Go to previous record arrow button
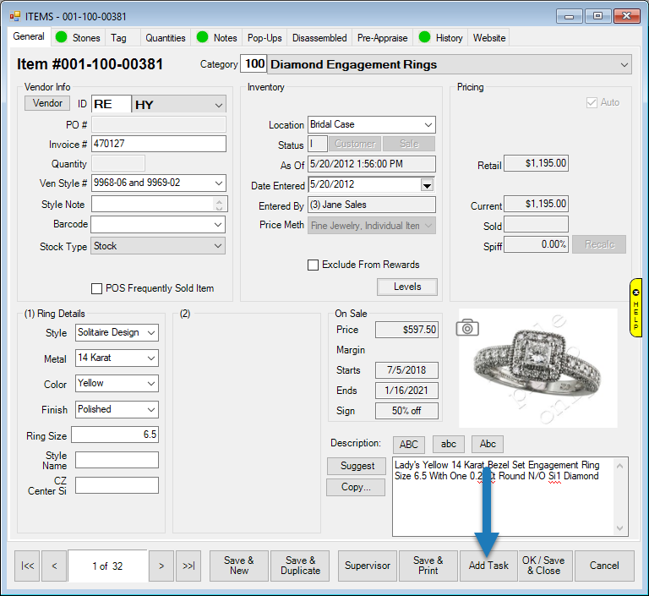 coord(54,566)
